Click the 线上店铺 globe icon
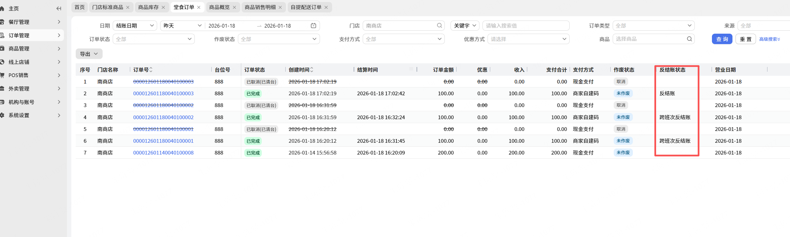The width and height of the screenshot is (790, 237). (2, 62)
